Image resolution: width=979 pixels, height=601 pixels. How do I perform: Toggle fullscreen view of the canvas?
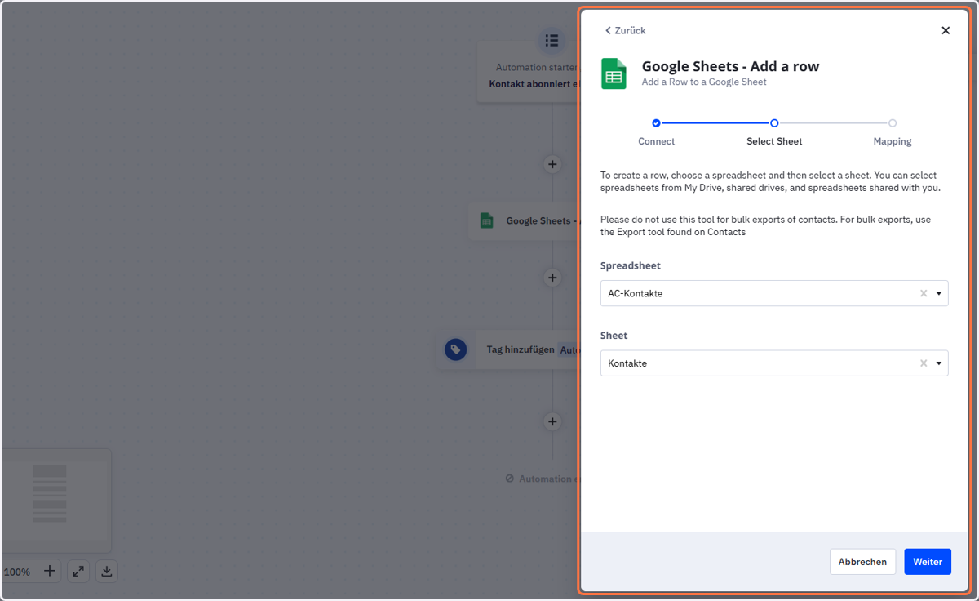[x=78, y=571]
